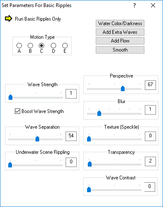The width and height of the screenshot is (163, 207).
Task: Click the Perspective slider thumb
Action: [123, 88]
